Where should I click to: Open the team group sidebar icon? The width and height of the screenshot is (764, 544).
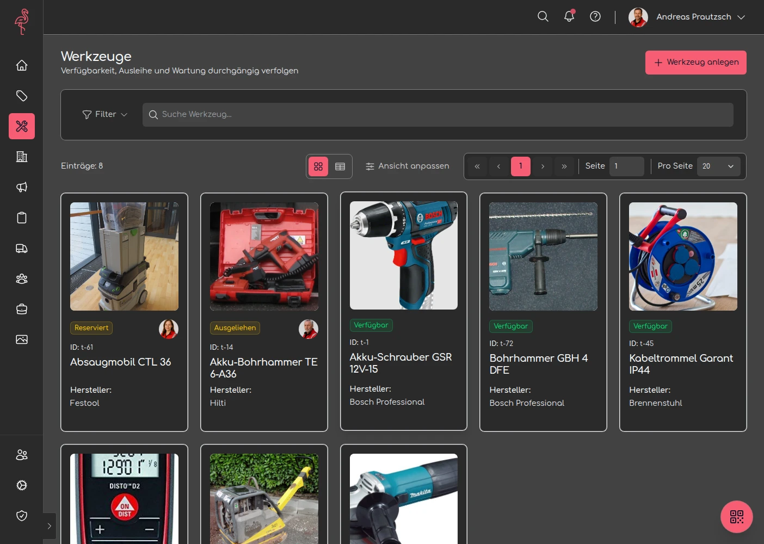(x=22, y=279)
